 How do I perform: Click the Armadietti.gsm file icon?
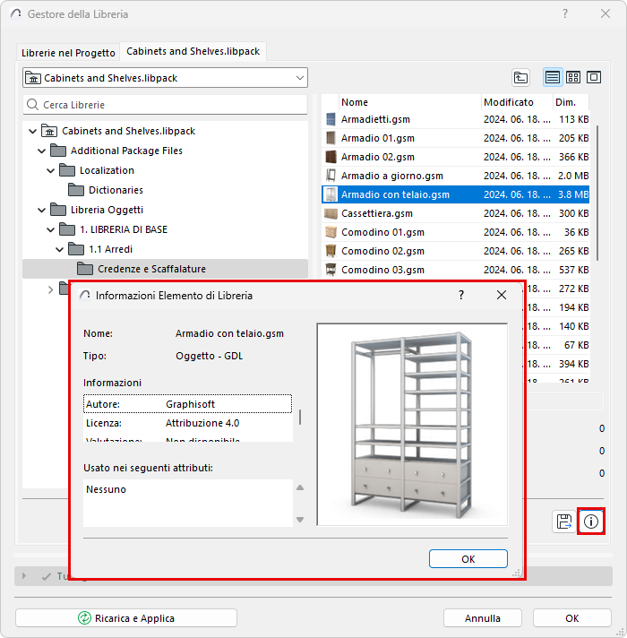coord(331,119)
